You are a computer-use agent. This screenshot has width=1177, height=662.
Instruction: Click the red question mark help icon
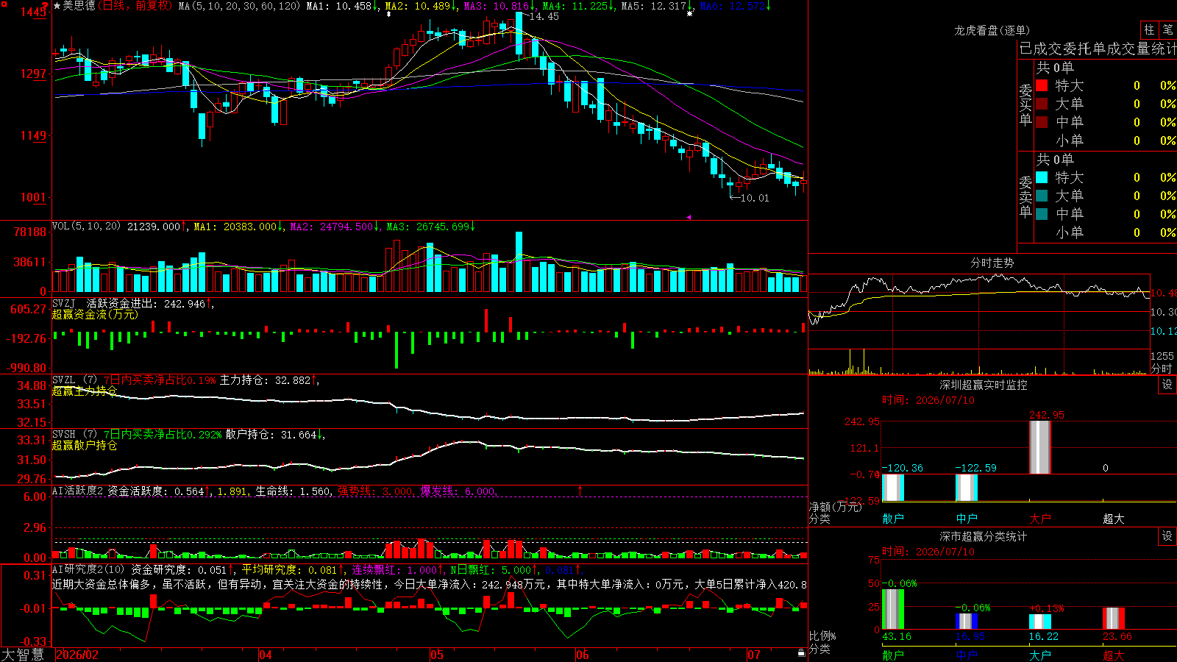click(46, 7)
